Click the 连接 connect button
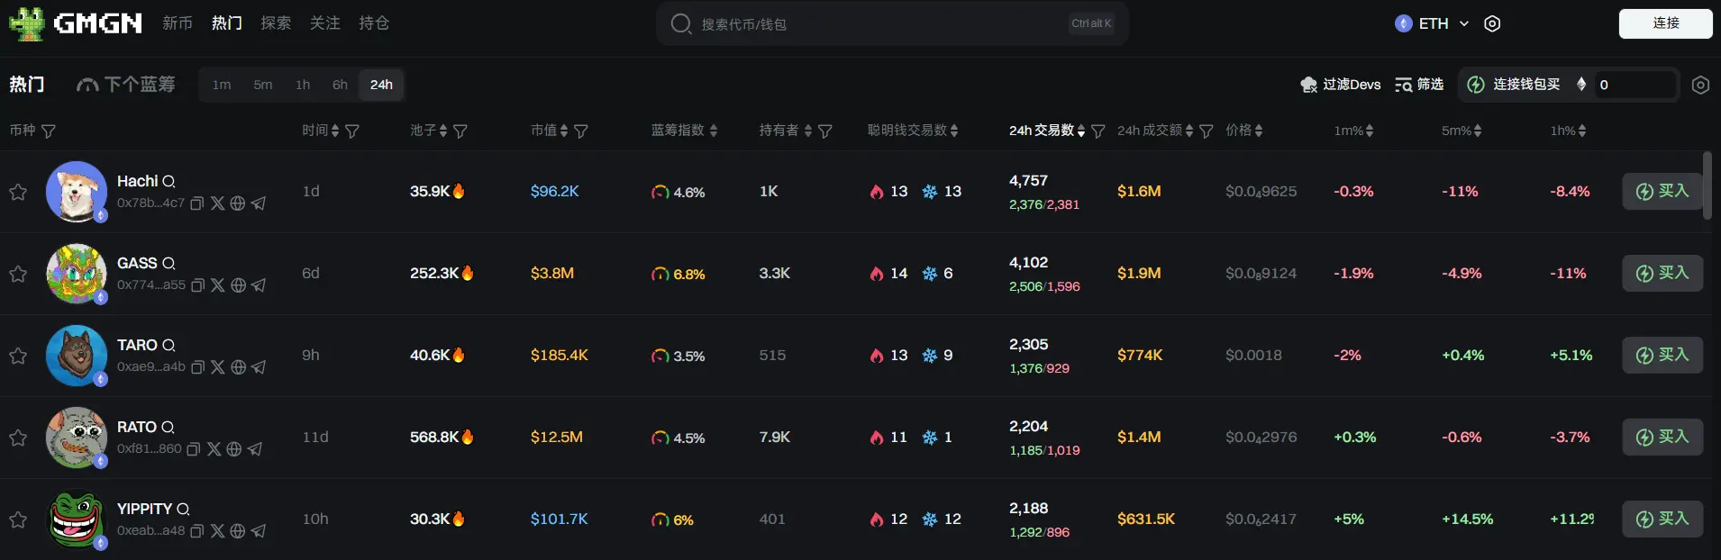 [x=1665, y=23]
